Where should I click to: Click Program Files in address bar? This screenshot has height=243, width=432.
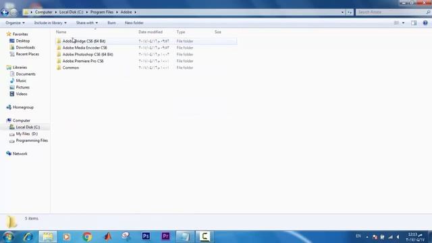[x=102, y=12]
